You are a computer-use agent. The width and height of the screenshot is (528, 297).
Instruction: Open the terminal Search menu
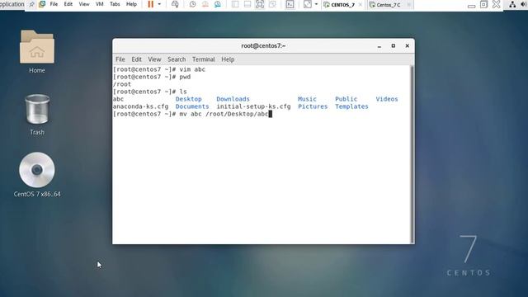tap(177, 59)
